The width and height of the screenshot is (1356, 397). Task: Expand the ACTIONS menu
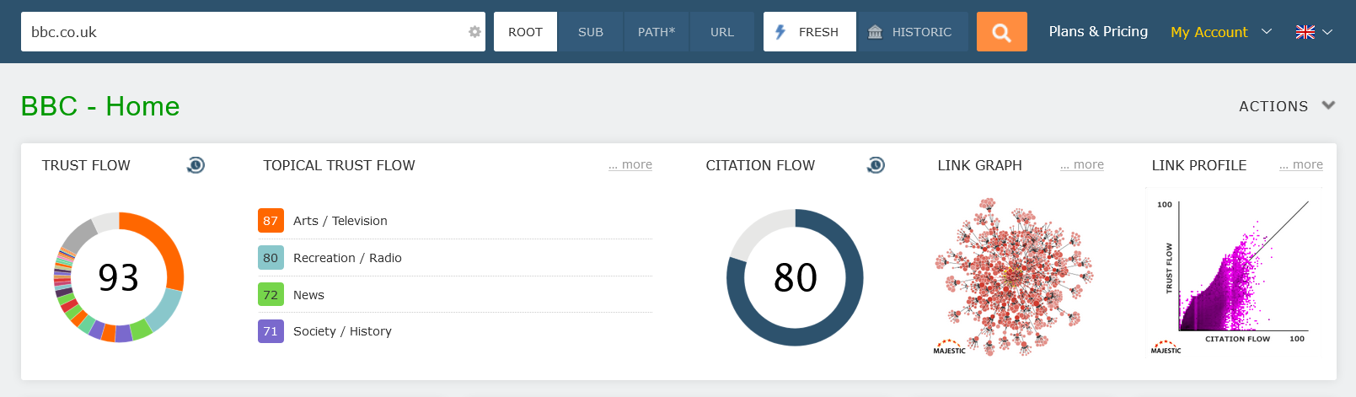click(x=1286, y=106)
